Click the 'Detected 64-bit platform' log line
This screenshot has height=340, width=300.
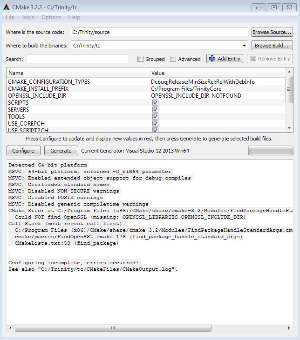[x=48, y=165]
